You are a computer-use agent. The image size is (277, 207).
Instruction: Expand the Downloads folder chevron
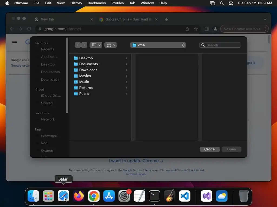tap(126, 70)
